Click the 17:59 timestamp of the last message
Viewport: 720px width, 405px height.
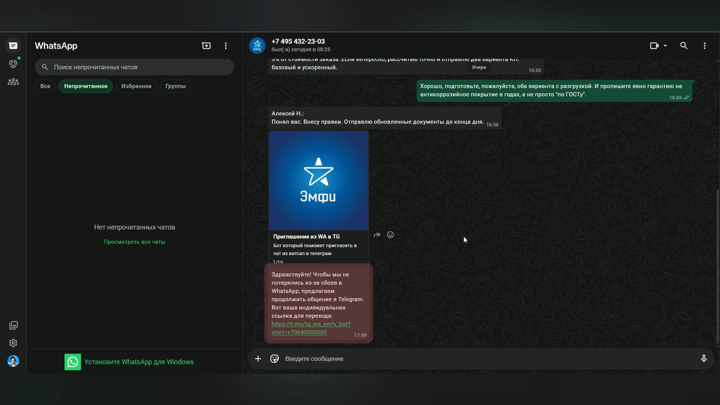(x=360, y=335)
